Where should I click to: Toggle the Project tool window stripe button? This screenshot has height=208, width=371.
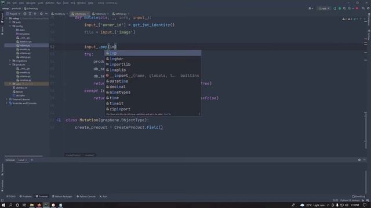(2, 18)
